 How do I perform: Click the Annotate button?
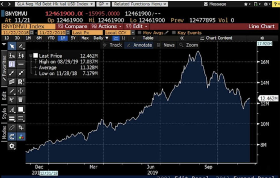pyautogui.click(x=139, y=45)
